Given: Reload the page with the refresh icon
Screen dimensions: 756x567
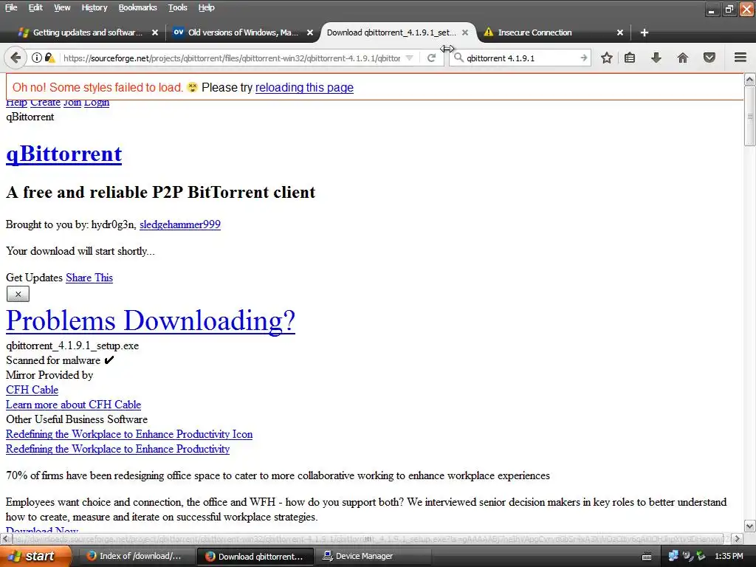Looking at the screenshot, I should [431, 58].
